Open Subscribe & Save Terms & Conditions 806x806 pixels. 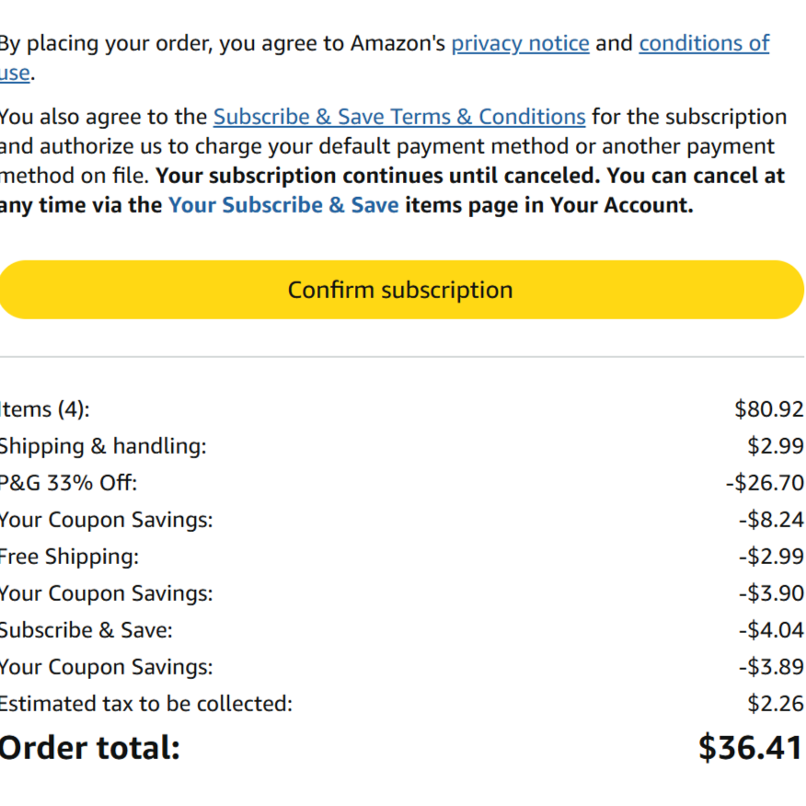(399, 117)
